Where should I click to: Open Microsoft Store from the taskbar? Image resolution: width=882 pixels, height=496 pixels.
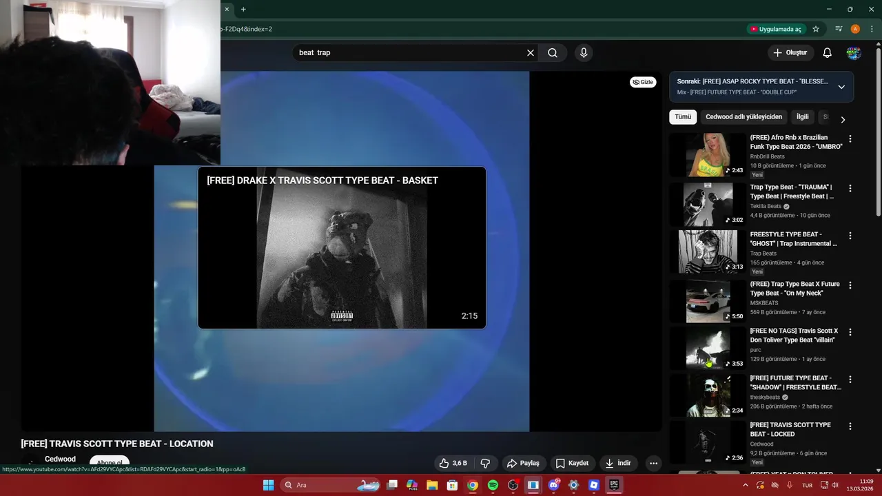pyautogui.click(x=452, y=485)
